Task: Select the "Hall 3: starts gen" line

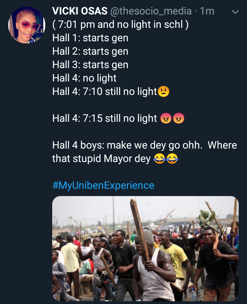Action: tap(90, 65)
